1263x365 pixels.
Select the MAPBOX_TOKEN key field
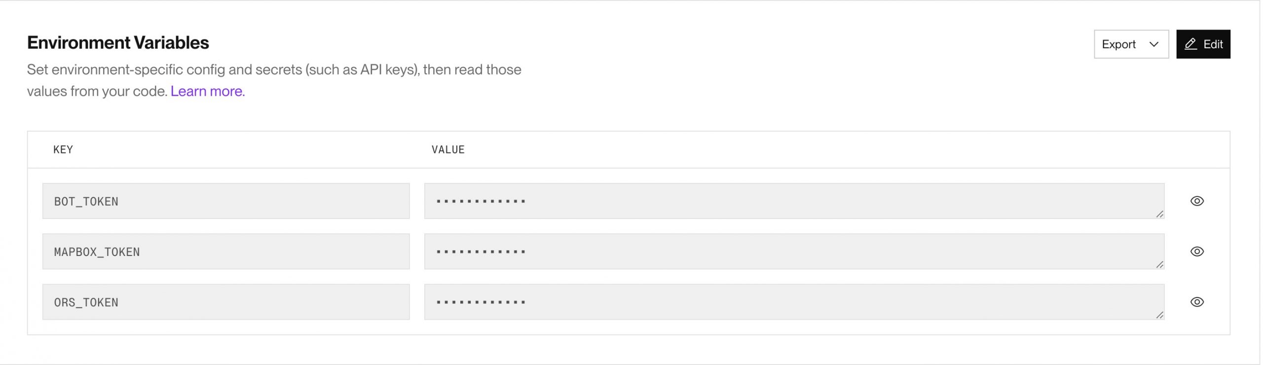click(226, 252)
